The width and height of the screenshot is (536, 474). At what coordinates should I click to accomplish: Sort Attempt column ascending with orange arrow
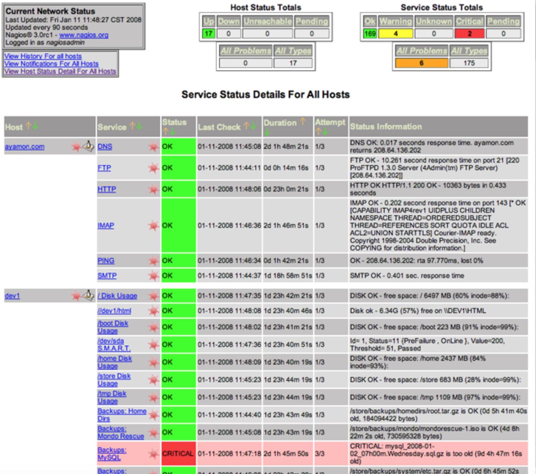coord(318,131)
